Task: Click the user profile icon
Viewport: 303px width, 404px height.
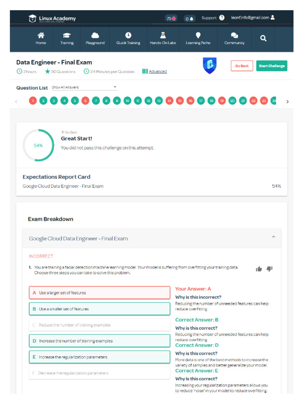Action: [273, 18]
